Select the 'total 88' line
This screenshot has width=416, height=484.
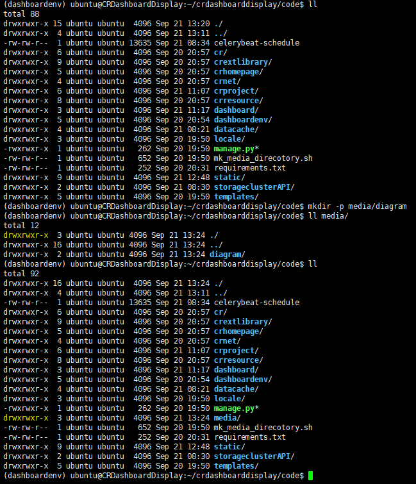(x=21, y=14)
